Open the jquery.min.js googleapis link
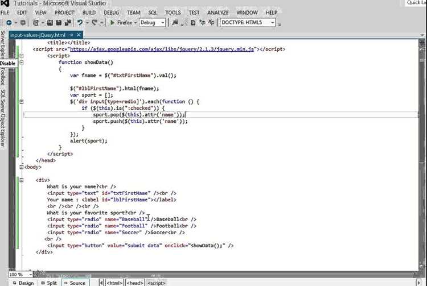The image size is (427, 286). [x=162, y=49]
